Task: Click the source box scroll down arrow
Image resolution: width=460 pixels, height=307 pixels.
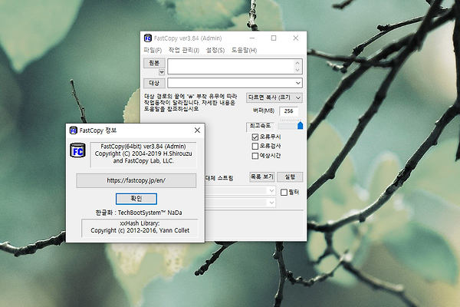Action: click(297, 70)
